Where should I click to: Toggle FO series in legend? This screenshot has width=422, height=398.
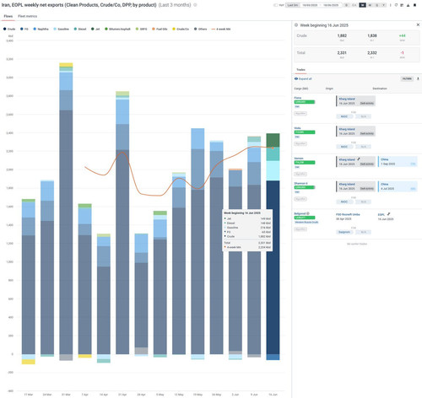(x=24, y=29)
